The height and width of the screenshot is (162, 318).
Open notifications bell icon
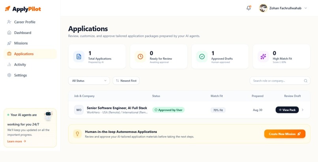tap(249, 8)
